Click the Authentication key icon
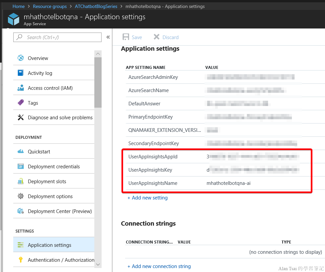The image size is (325, 272). [x=21, y=260]
